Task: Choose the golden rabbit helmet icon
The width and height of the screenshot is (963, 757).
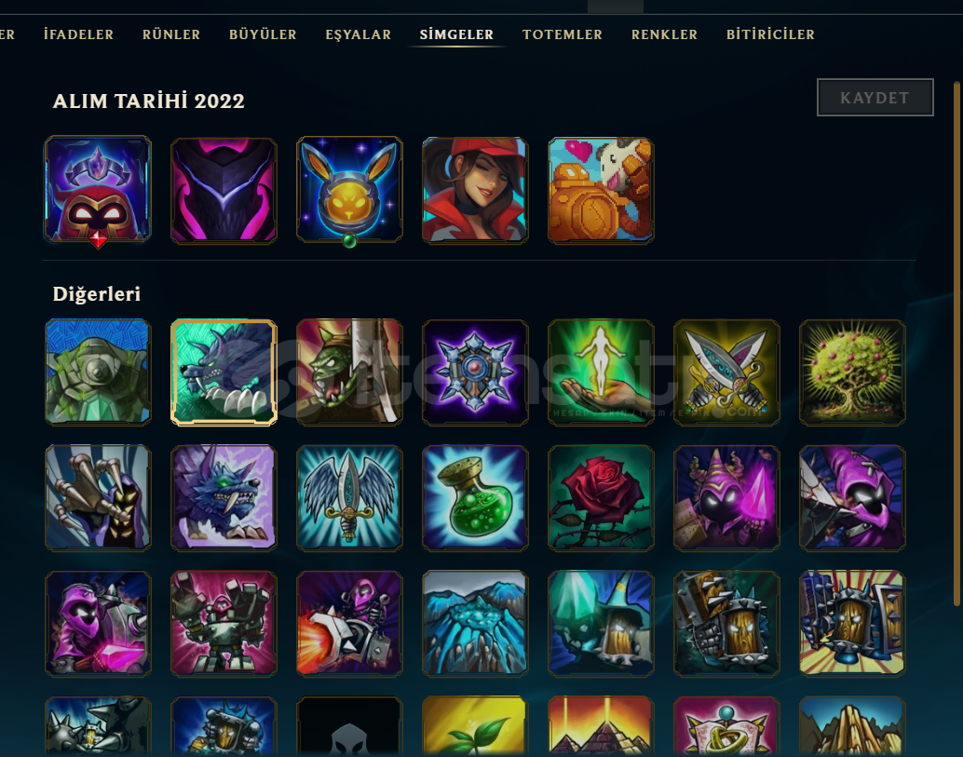Action: (x=349, y=190)
